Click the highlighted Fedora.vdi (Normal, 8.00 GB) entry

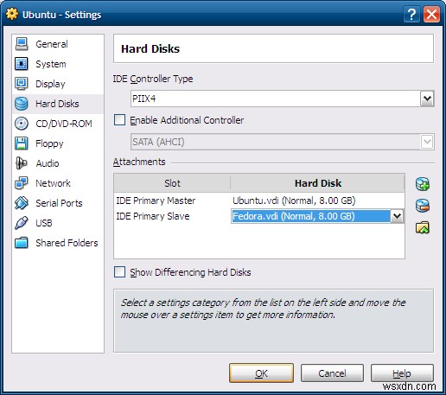[311, 216]
